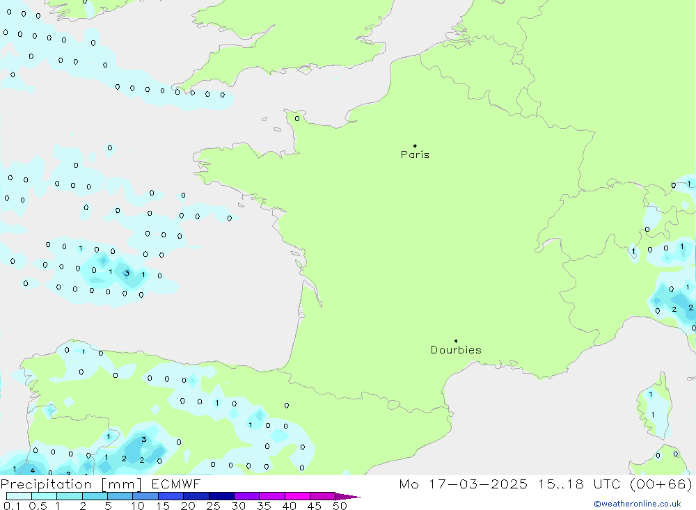Click the Dourbies city label
The height and width of the screenshot is (510, 696).
pyautogui.click(x=456, y=350)
